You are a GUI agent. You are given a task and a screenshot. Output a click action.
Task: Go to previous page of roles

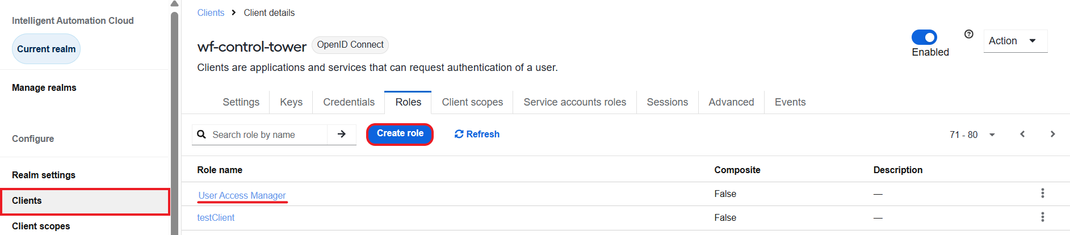(1022, 134)
